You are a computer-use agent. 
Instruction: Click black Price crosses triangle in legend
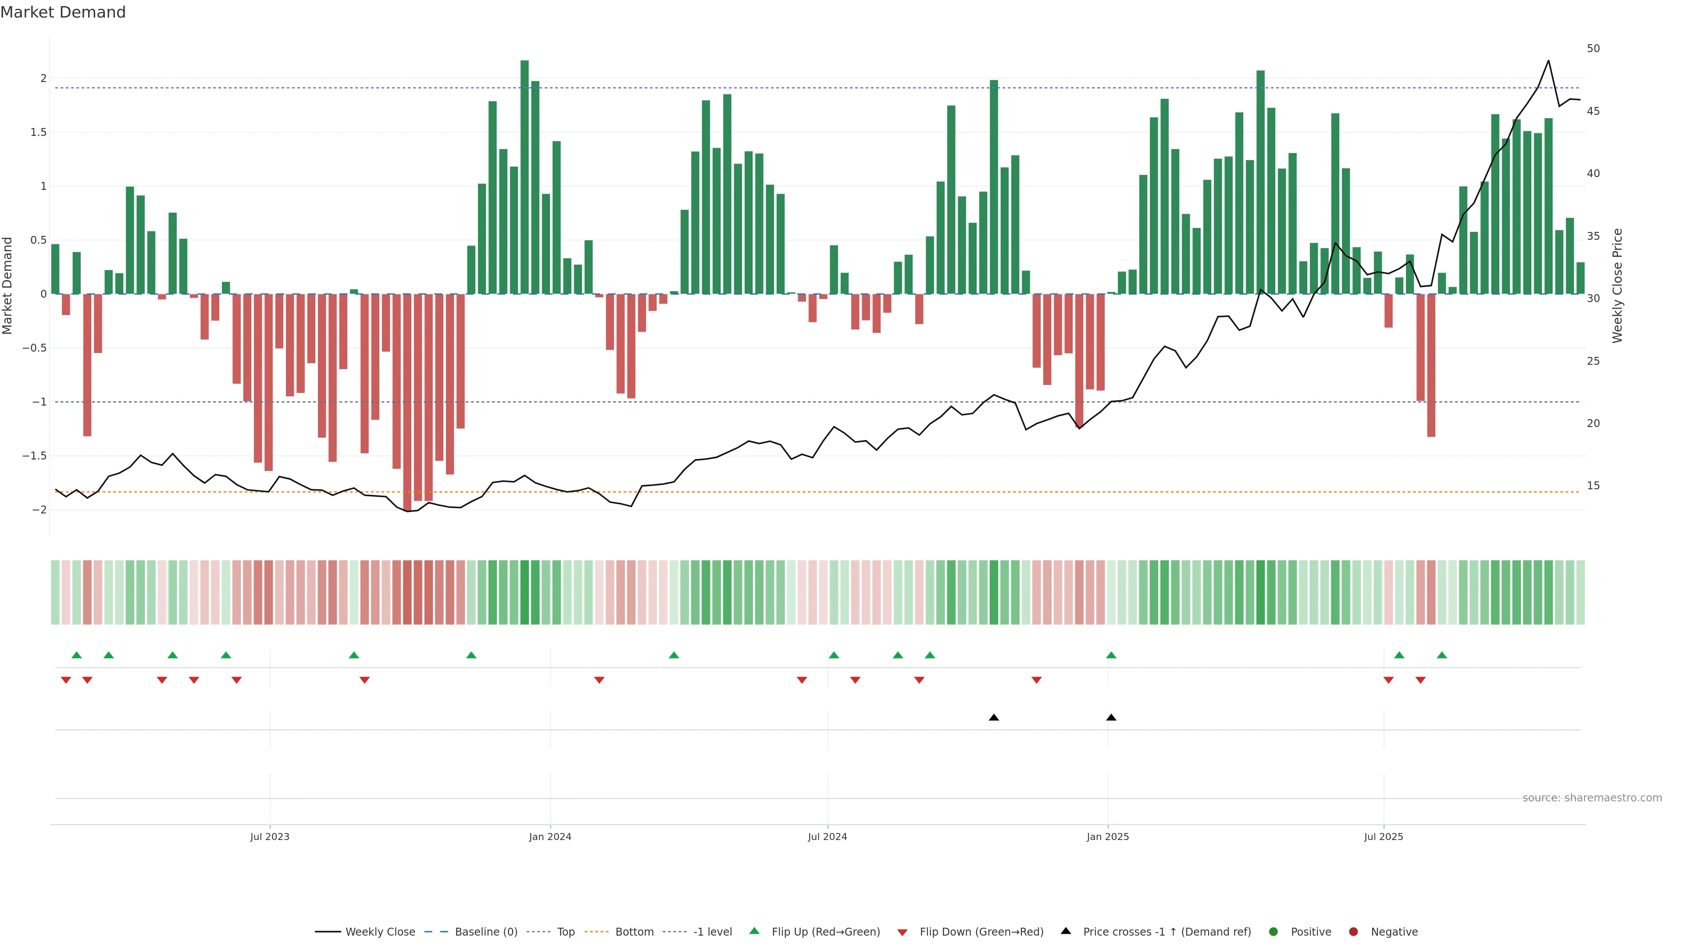click(x=1066, y=931)
